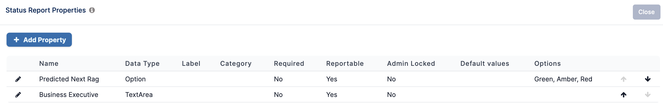Click the Label column header
The height and width of the screenshot is (108, 663).
(x=191, y=64)
